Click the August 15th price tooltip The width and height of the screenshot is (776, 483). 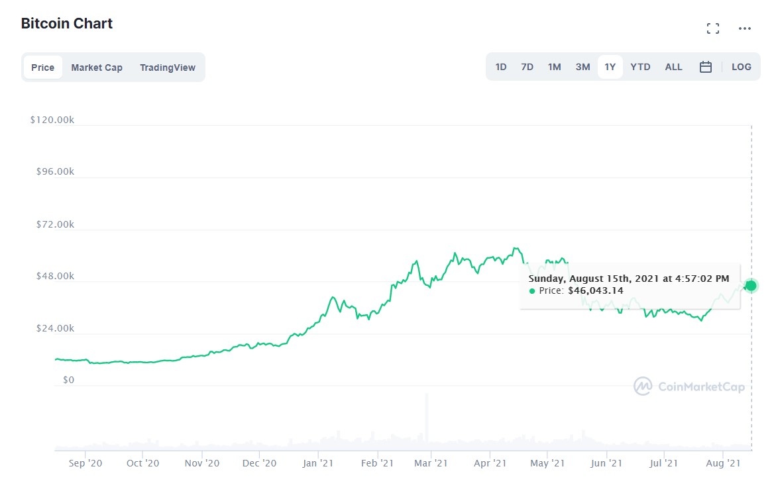tap(630, 285)
